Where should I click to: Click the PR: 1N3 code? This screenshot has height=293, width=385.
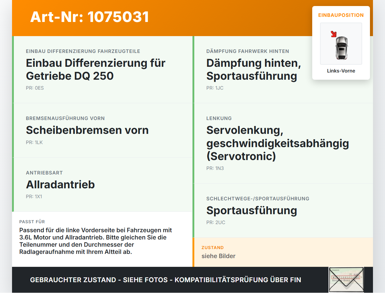(x=215, y=168)
